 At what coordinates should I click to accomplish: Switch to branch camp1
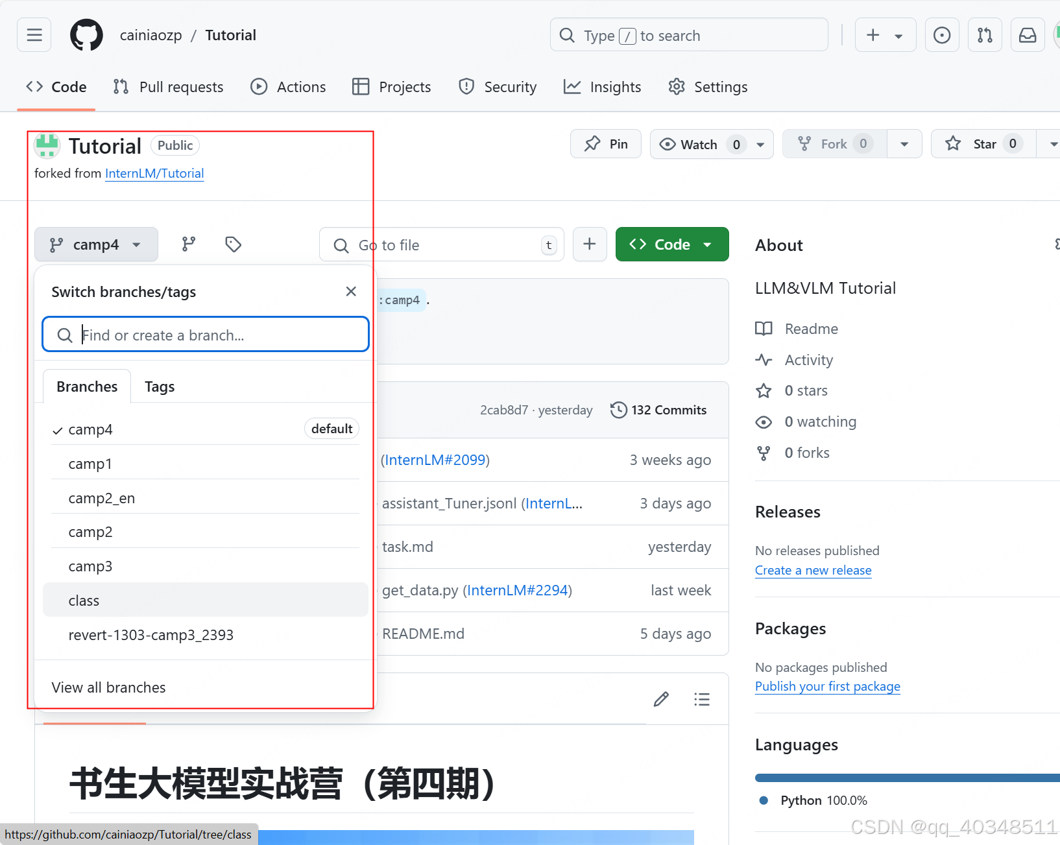[x=206, y=464]
